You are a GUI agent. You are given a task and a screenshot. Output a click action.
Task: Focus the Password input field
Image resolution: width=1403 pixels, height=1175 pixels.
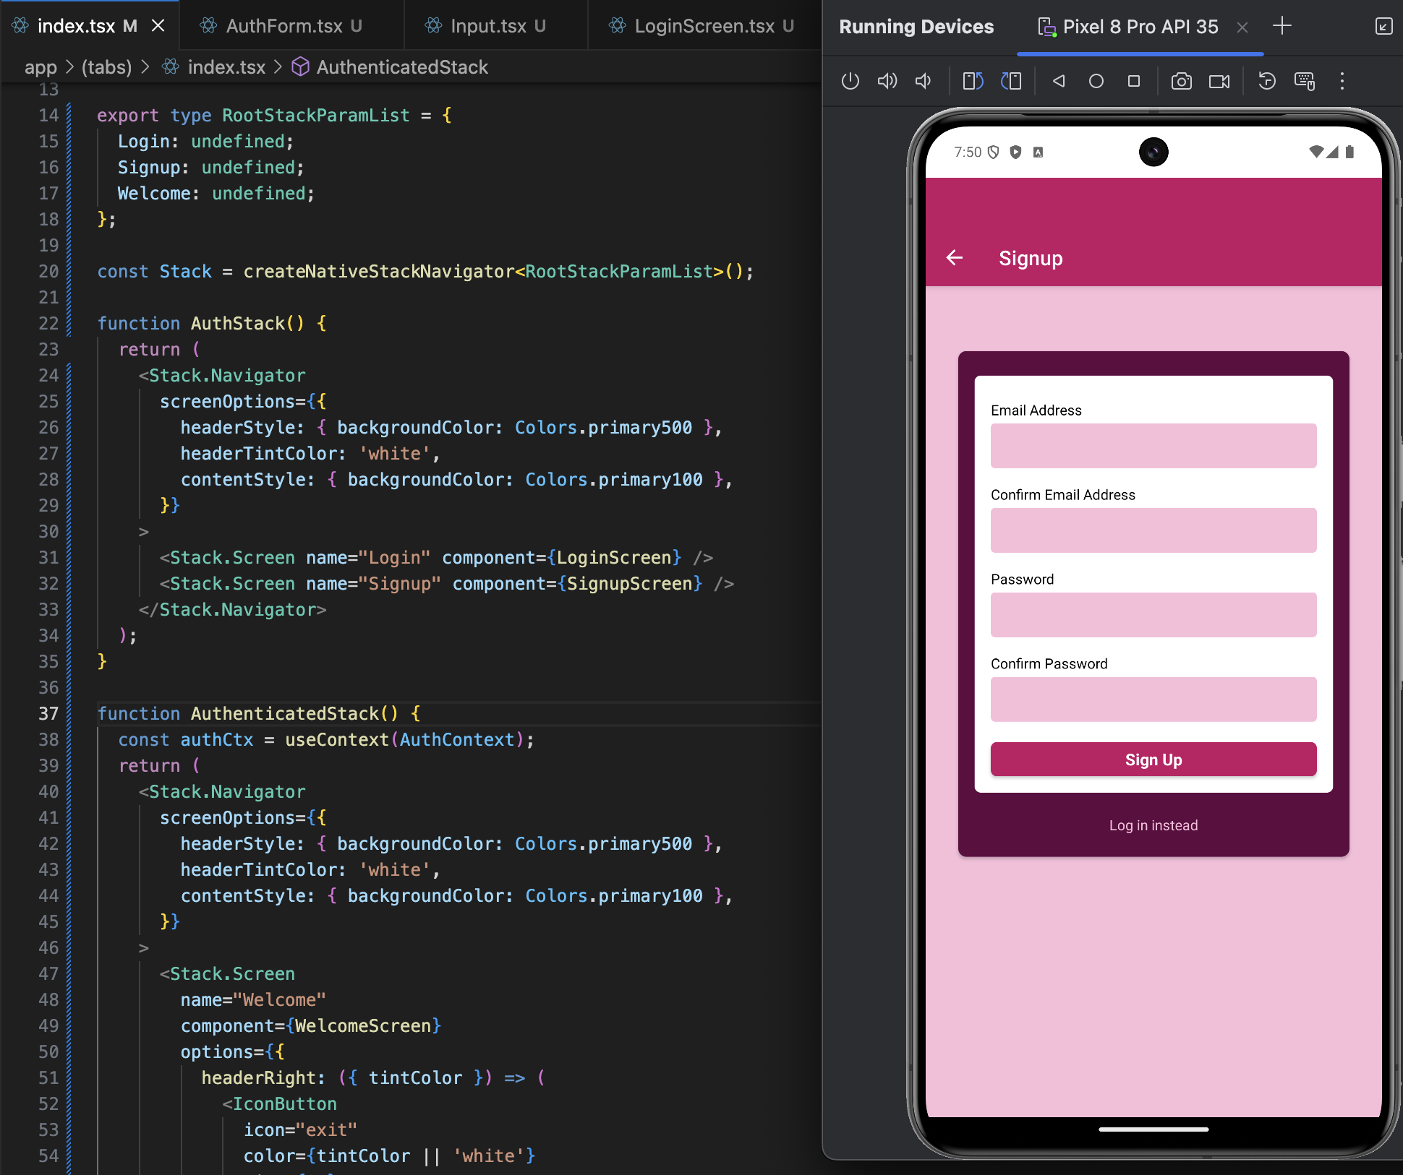[x=1153, y=614]
